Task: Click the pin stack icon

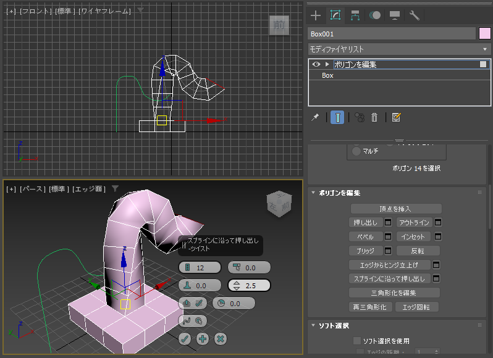Action: (x=315, y=117)
